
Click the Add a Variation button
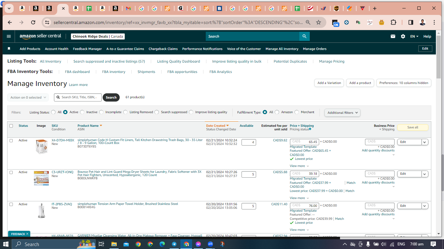[329, 83]
